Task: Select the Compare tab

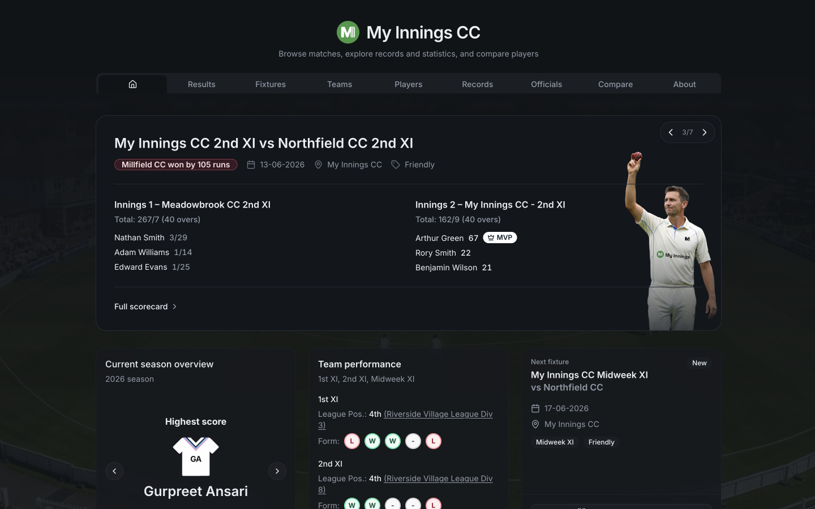Action: (615, 84)
